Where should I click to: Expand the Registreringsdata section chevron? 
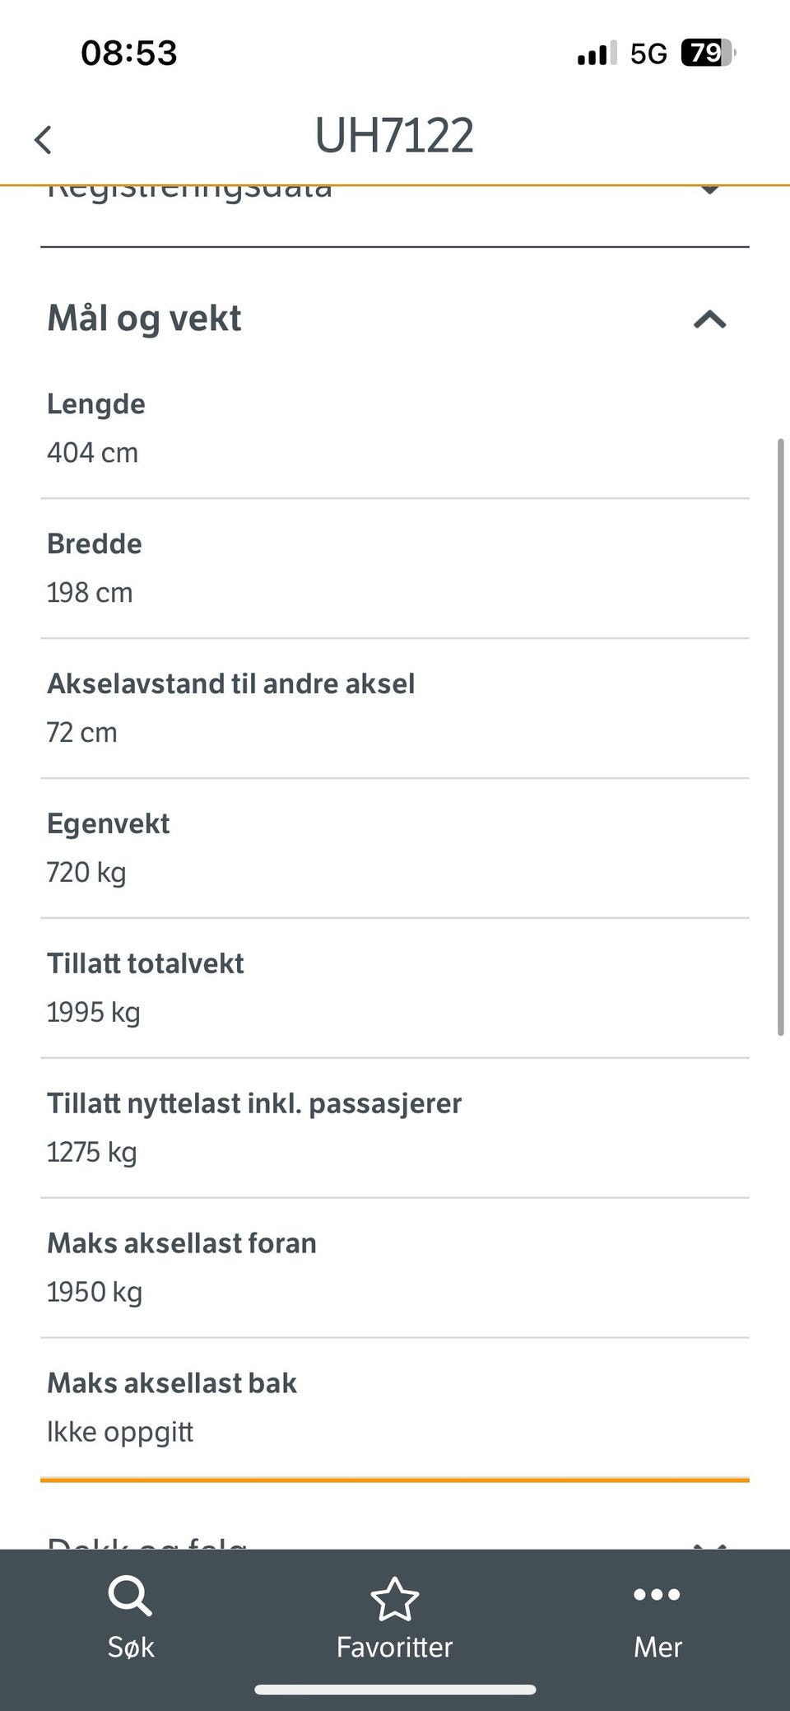coord(709,190)
